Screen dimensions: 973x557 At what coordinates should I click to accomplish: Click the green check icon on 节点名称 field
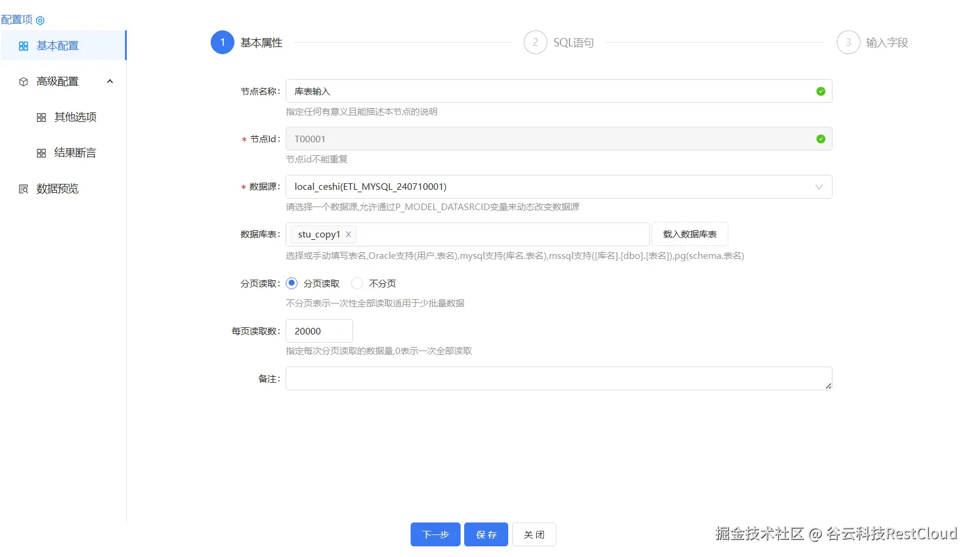[820, 91]
